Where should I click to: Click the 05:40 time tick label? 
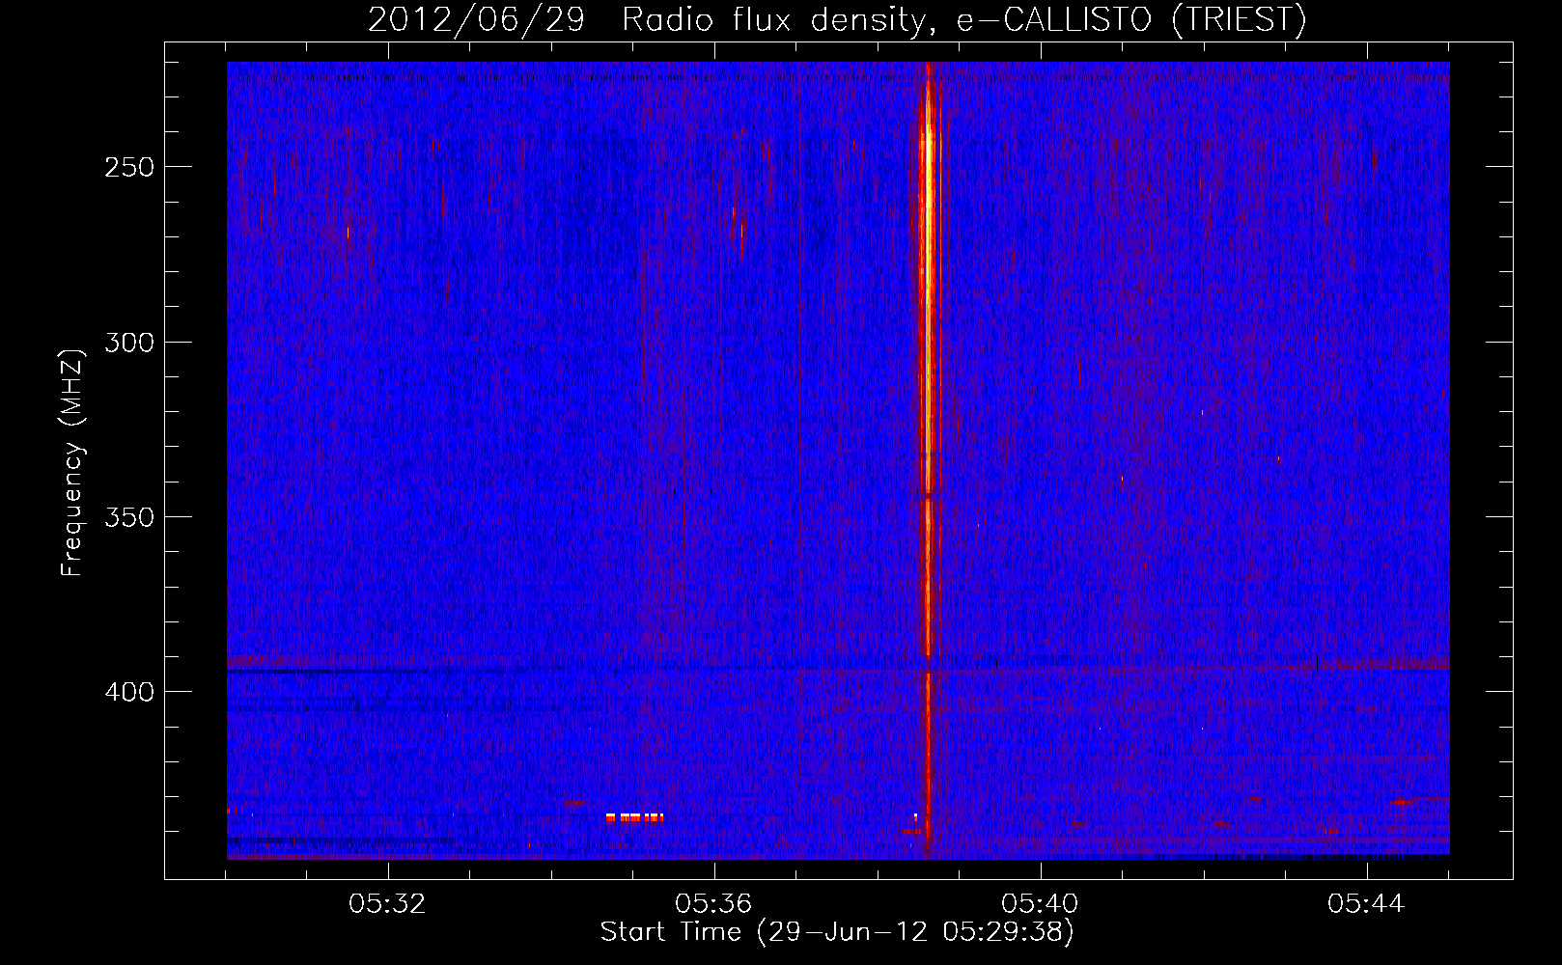pyautogui.click(x=1040, y=904)
